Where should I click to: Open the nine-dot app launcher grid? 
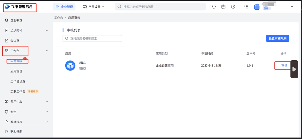pos(246,7)
